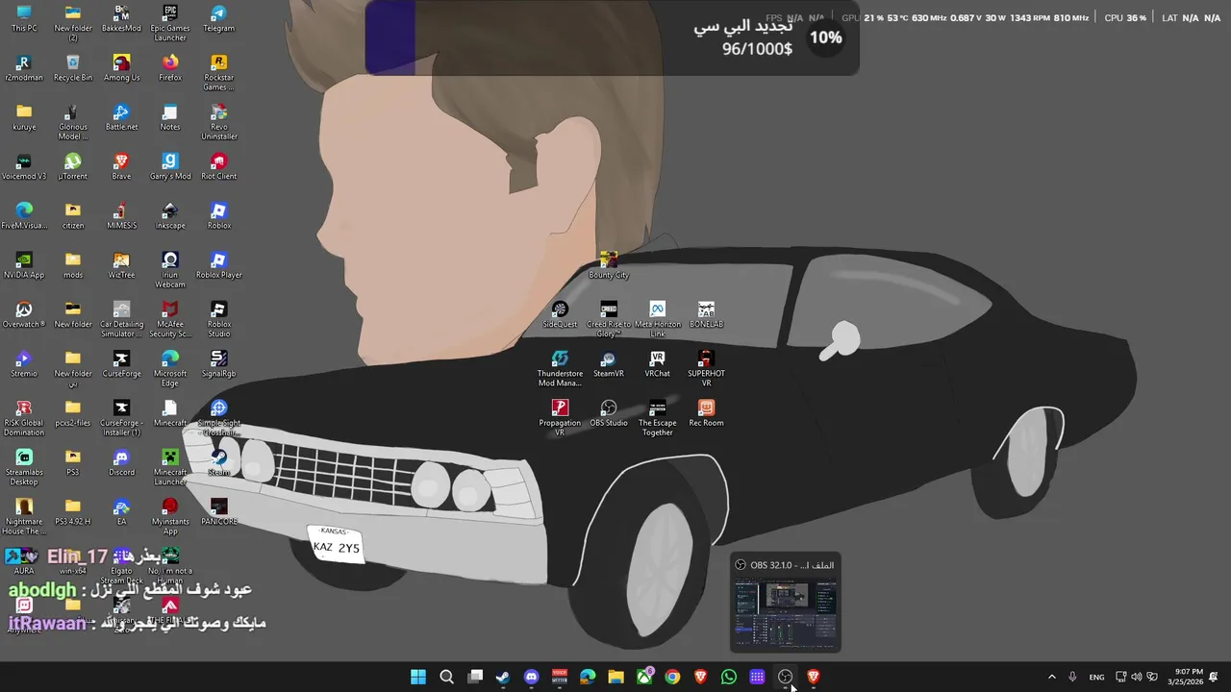Open Google Chrome from the taskbar
The height and width of the screenshot is (692, 1231).
(x=672, y=677)
